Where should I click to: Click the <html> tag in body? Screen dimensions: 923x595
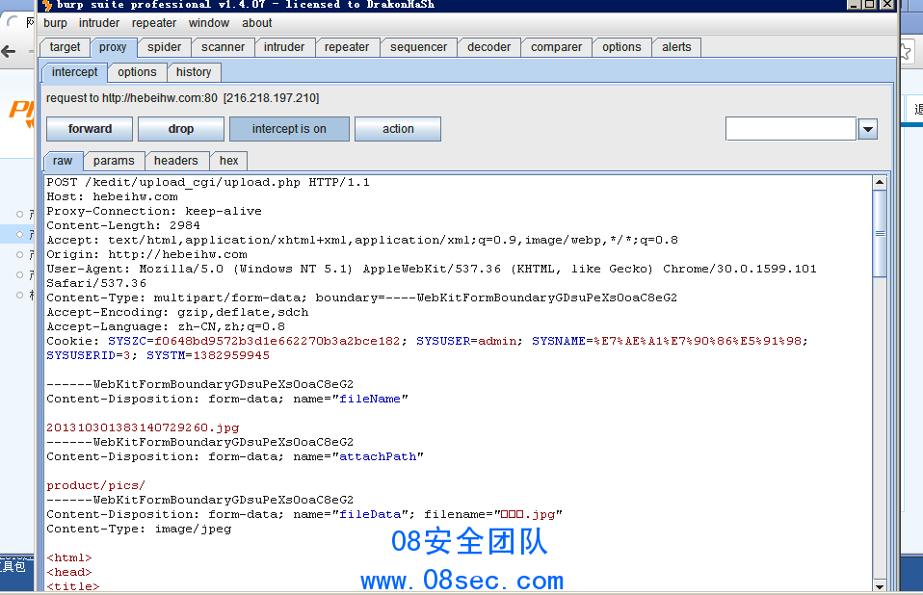[68, 557]
